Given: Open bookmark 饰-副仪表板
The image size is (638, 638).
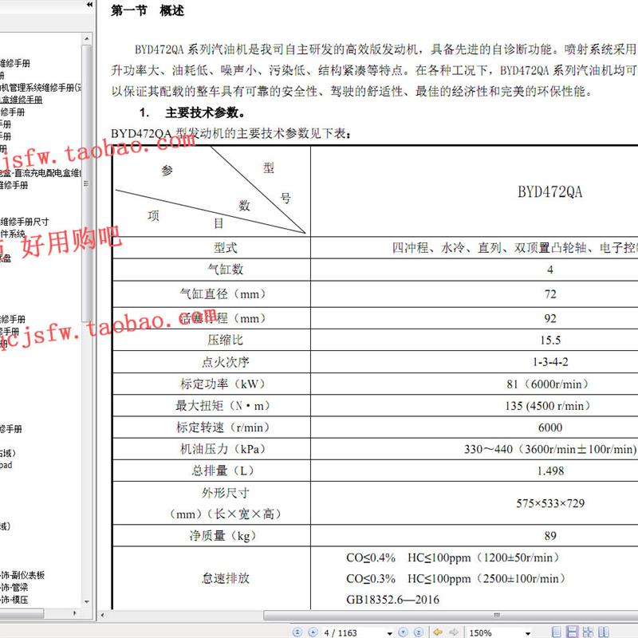Looking at the screenshot, I should pyautogui.click(x=22, y=575).
